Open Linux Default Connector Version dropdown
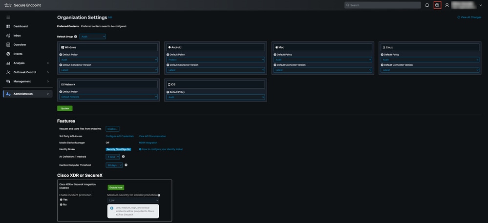Screen dimensions: 488x223 click(x=430, y=70)
